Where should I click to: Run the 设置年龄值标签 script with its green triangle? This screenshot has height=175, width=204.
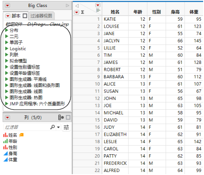[x=6, y=73]
